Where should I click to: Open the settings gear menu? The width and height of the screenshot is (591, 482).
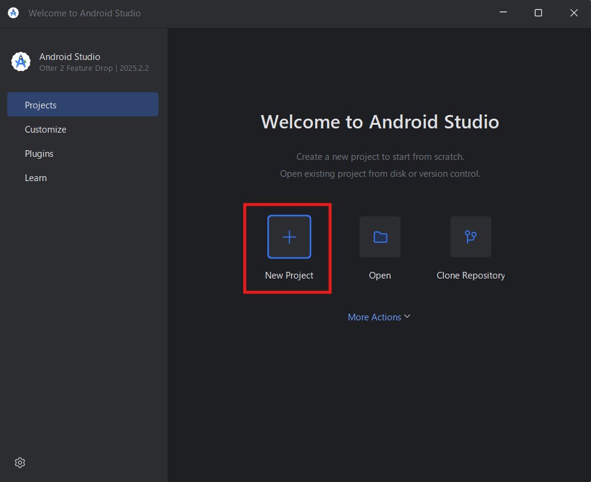tap(20, 463)
